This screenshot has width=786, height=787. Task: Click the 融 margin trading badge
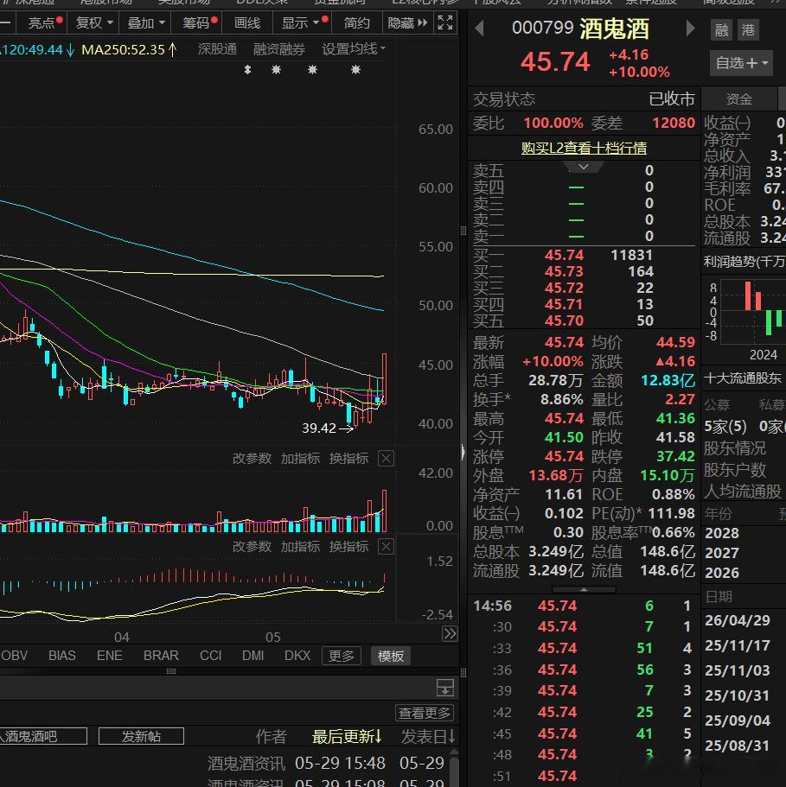pyautogui.click(x=722, y=30)
